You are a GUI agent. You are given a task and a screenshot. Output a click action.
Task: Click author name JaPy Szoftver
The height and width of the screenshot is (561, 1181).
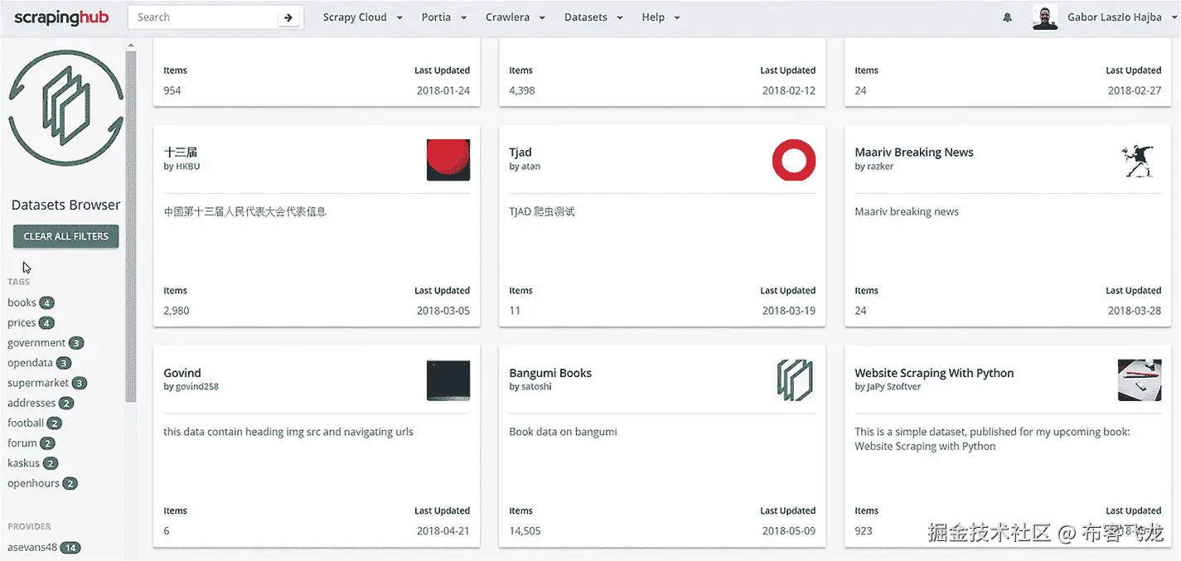pos(894,387)
